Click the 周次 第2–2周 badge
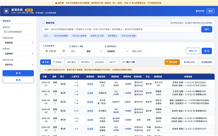 128,62
